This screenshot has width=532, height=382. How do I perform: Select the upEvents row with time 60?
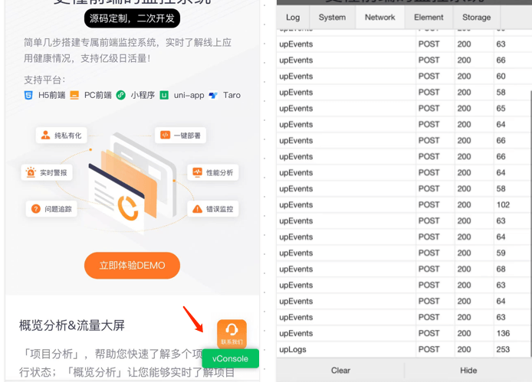(x=404, y=77)
